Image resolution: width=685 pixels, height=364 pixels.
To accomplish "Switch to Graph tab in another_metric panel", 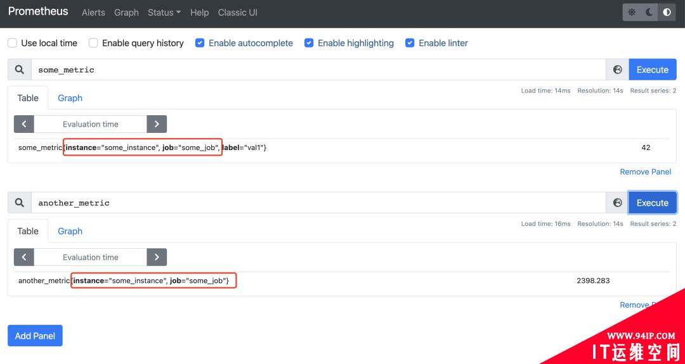I will tap(70, 231).
